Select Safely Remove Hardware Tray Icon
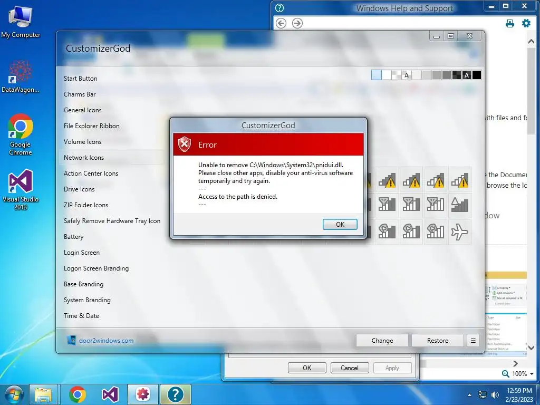 tap(112, 221)
